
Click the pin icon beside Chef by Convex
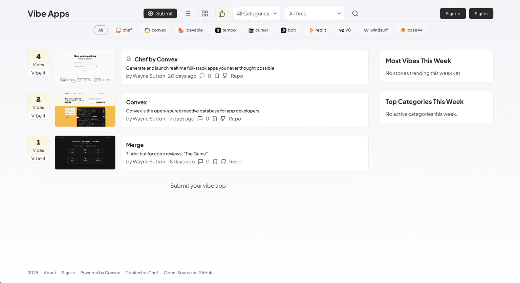pos(129,59)
